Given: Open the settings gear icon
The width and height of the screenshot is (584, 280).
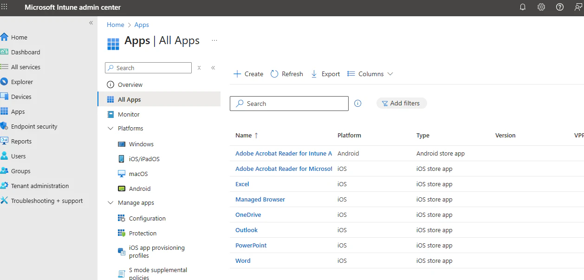Looking at the screenshot, I should pyautogui.click(x=541, y=7).
